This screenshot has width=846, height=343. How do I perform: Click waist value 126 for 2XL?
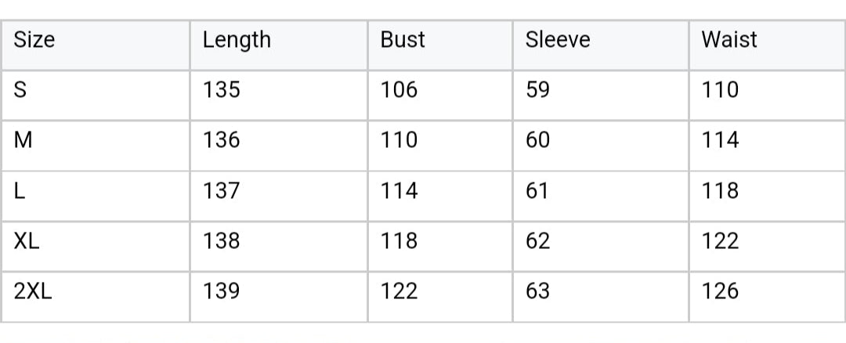pos(720,291)
